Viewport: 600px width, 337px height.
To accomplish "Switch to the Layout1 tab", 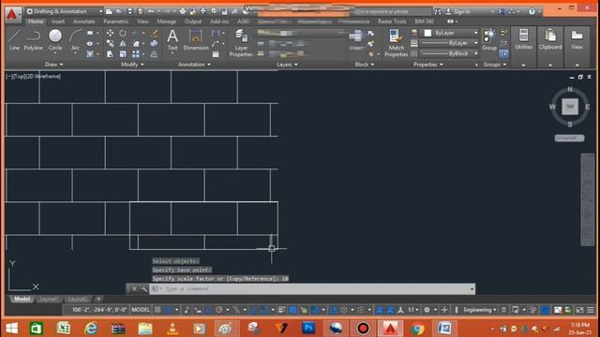I will coord(49,299).
